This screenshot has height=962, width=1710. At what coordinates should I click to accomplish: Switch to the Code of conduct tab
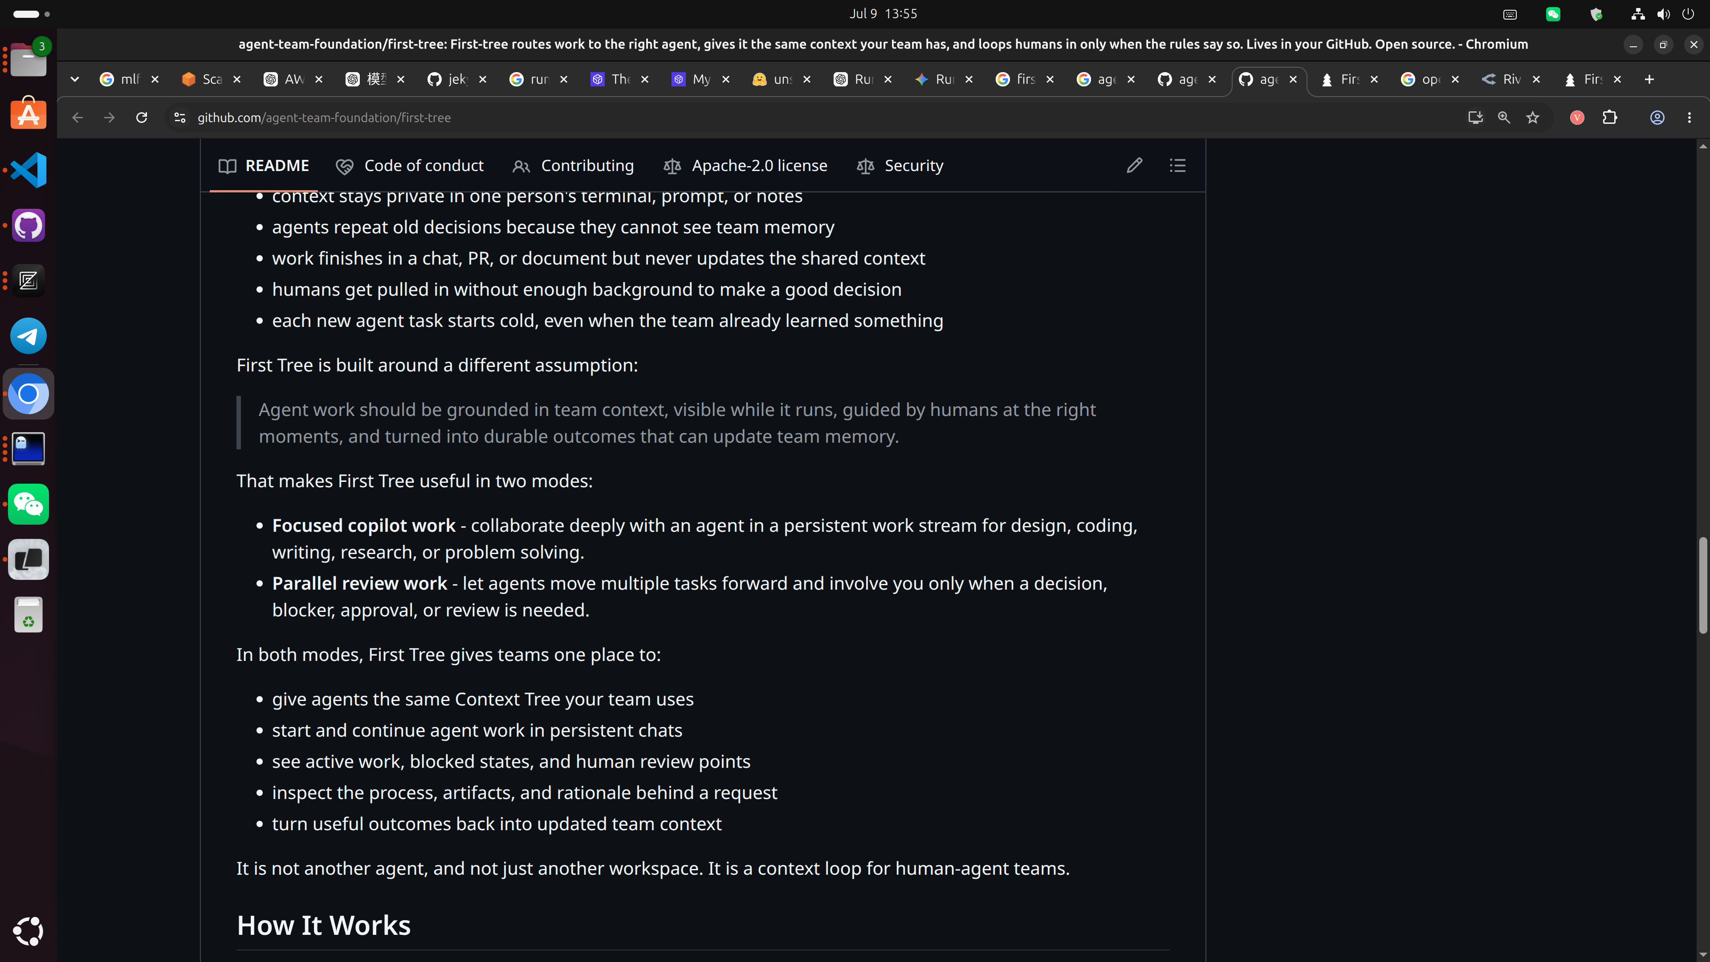pyautogui.click(x=410, y=166)
